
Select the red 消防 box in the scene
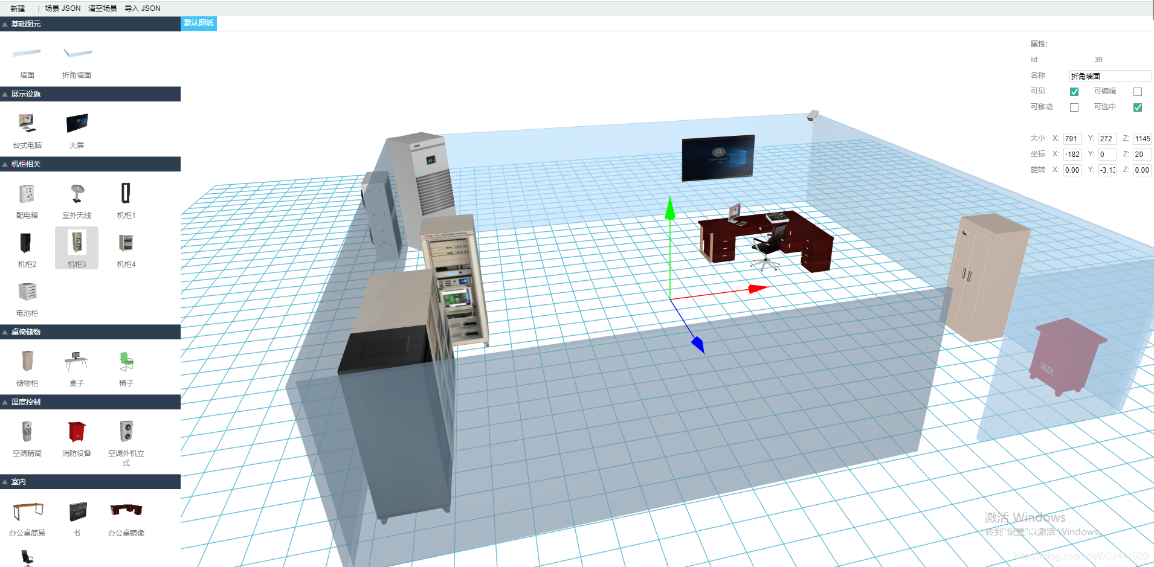pyautogui.click(x=1068, y=356)
